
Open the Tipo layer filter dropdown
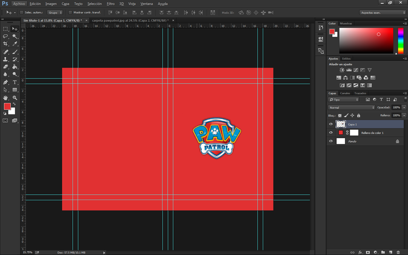pos(344,100)
